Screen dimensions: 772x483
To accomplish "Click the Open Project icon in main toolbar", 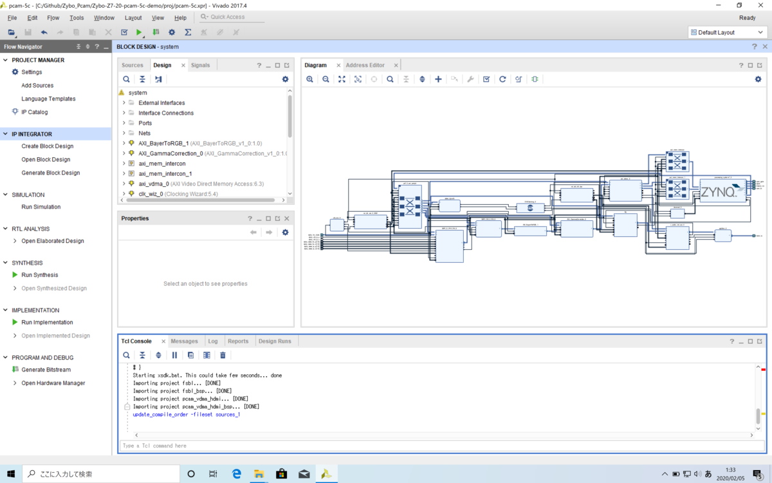I will tap(12, 32).
